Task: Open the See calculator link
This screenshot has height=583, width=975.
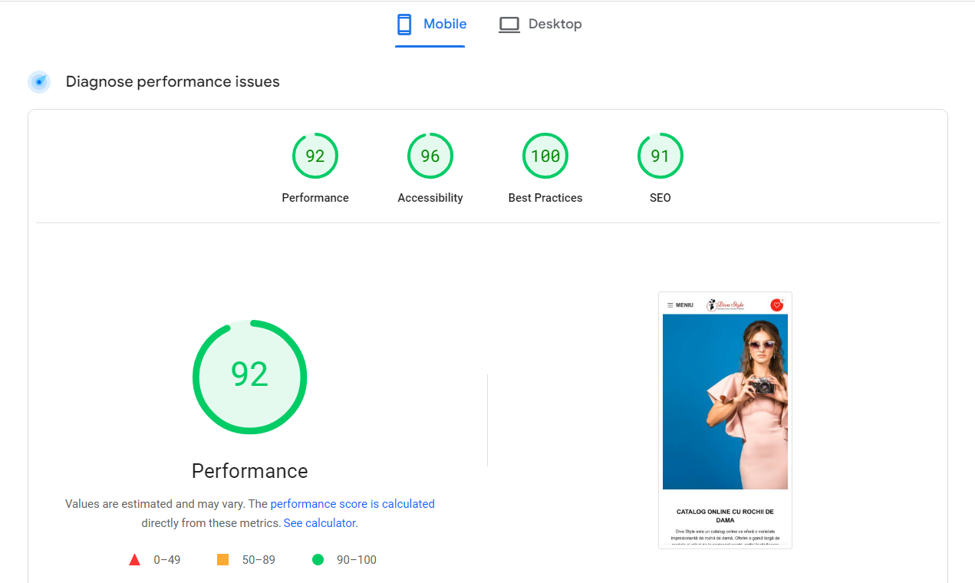Action: 319,522
